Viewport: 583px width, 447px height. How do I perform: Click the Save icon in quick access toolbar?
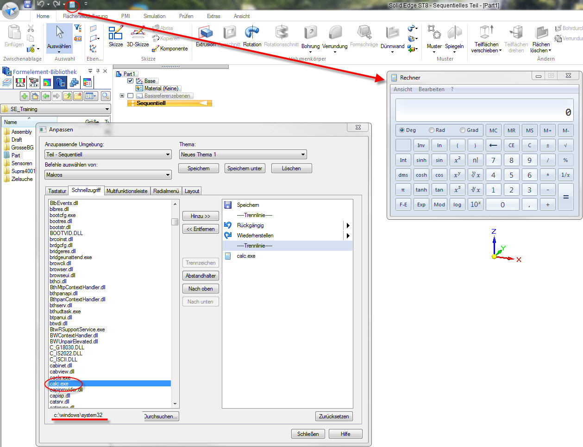pos(28,4)
